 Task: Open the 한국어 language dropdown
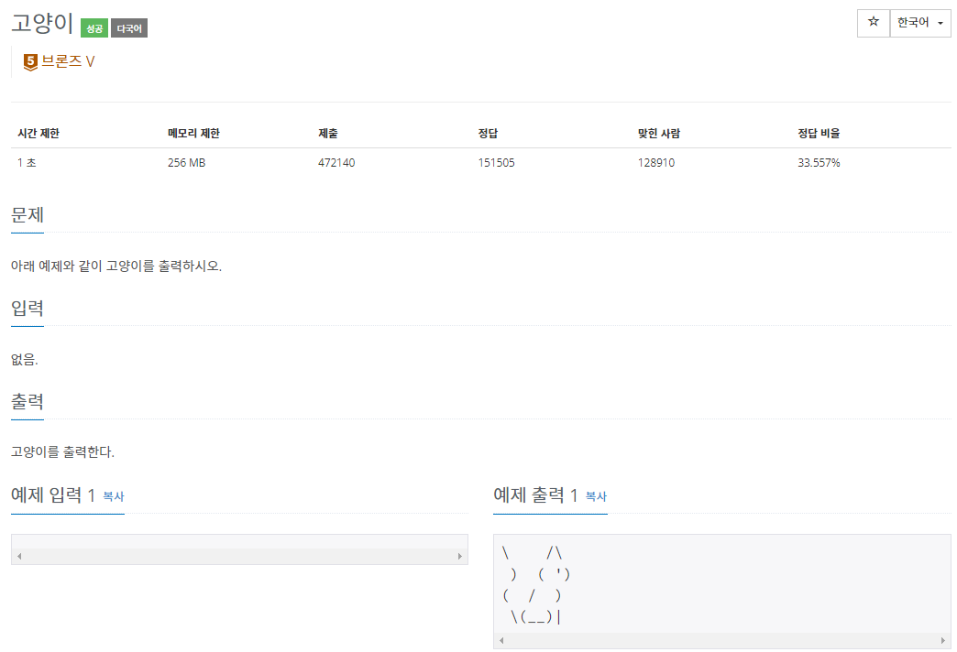[920, 23]
